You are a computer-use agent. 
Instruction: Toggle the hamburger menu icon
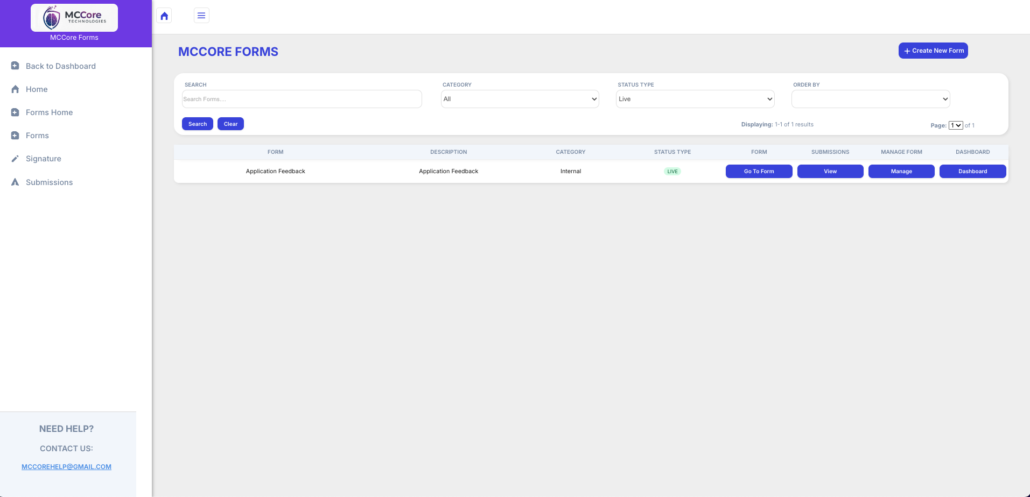201,16
